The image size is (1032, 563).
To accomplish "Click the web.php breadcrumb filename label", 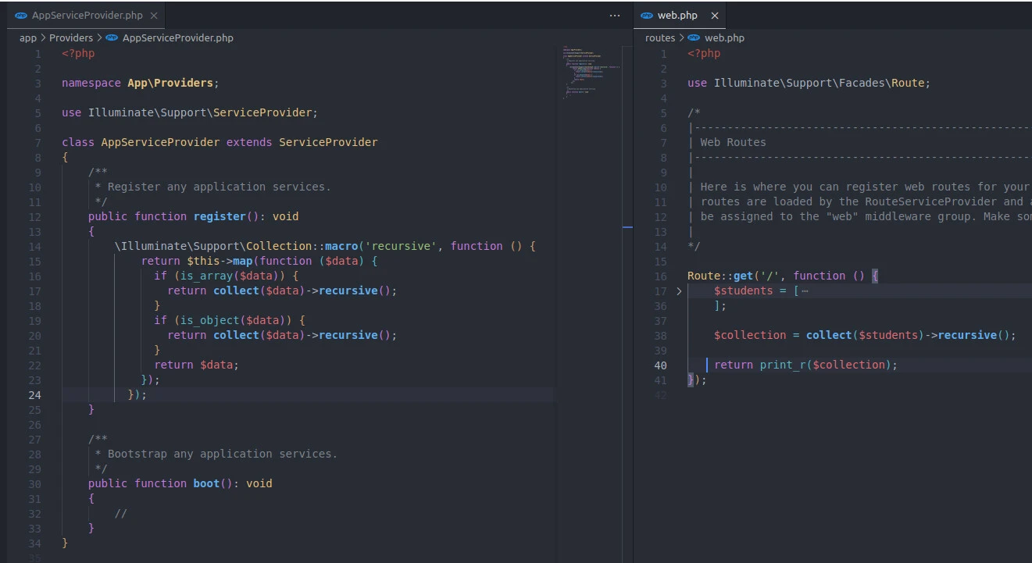I will tap(727, 37).
